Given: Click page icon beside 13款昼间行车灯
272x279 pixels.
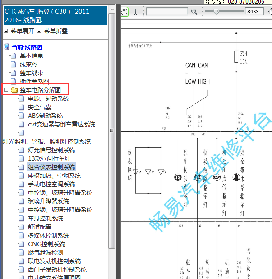Looking at the screenshot, I should pos(22,158).
